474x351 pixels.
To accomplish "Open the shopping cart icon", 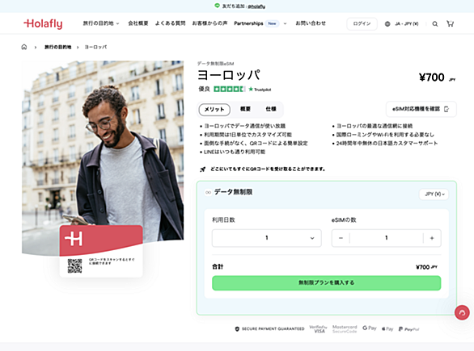I will click(450, 23).
